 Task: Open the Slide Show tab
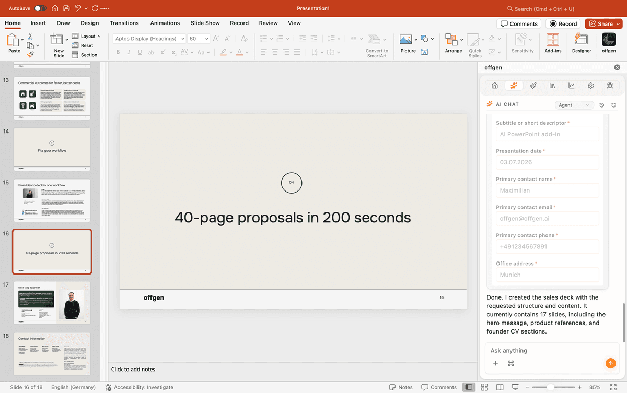[205, 23]
